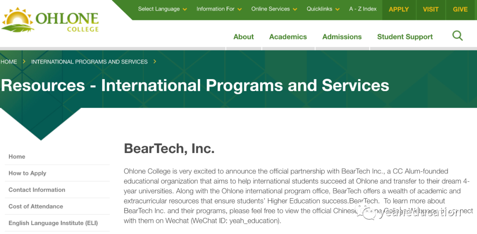Click the VISIT button
The width and height of the screenshot is (477, 234).
pos(431,9)
